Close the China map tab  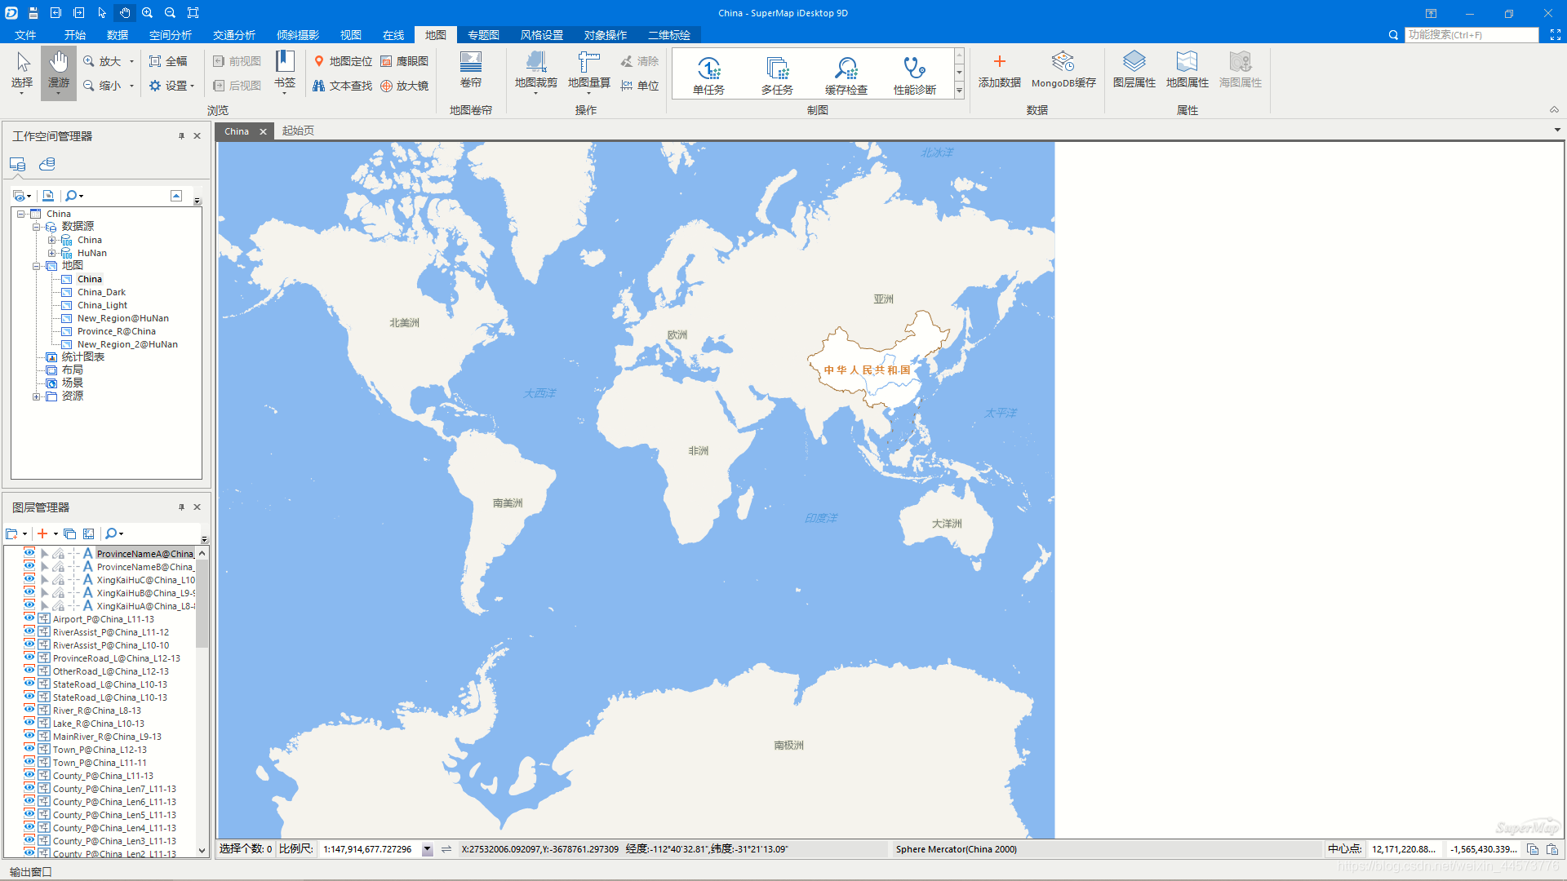263,131
